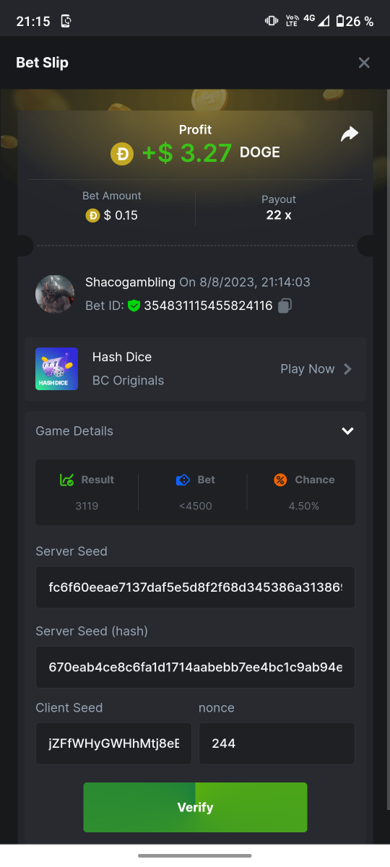390x867 pixels.
Task: Tap the battery icon in status bar
Action: tap(340, 21)
